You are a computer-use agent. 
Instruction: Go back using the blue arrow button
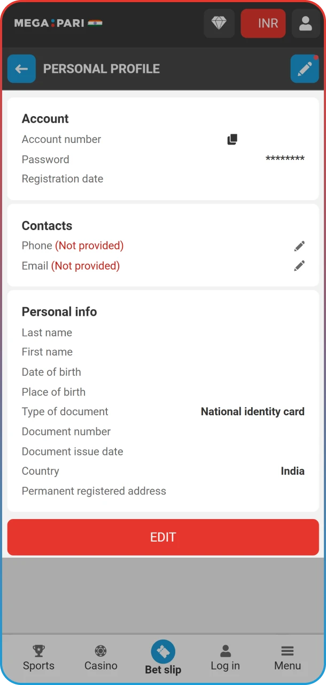point(21,68)
